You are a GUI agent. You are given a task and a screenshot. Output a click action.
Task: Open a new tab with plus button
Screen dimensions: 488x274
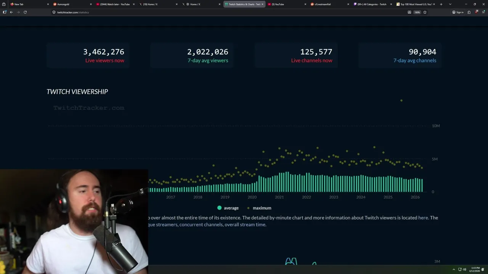pos(441,4)
